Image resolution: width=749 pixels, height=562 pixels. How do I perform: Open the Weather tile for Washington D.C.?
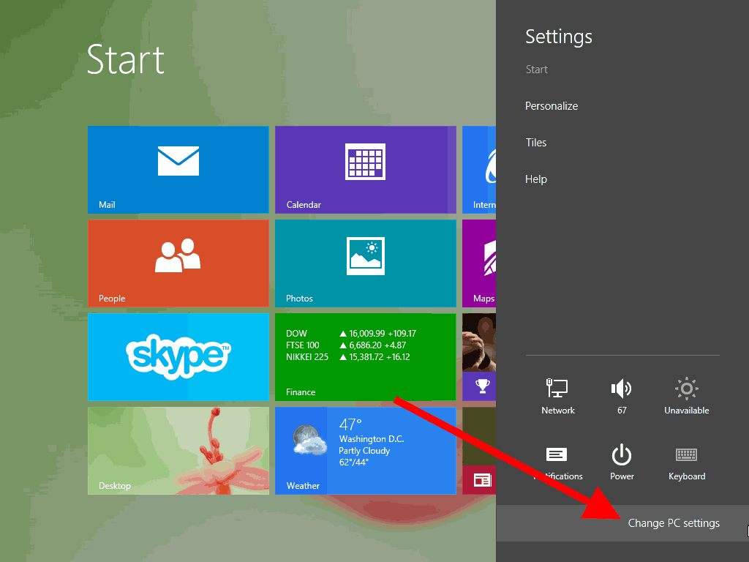366,451
